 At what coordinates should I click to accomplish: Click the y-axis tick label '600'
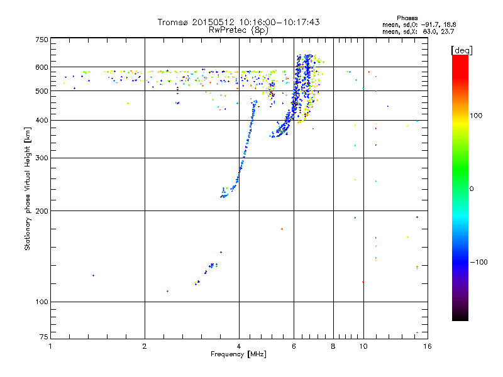pos(41,67)
